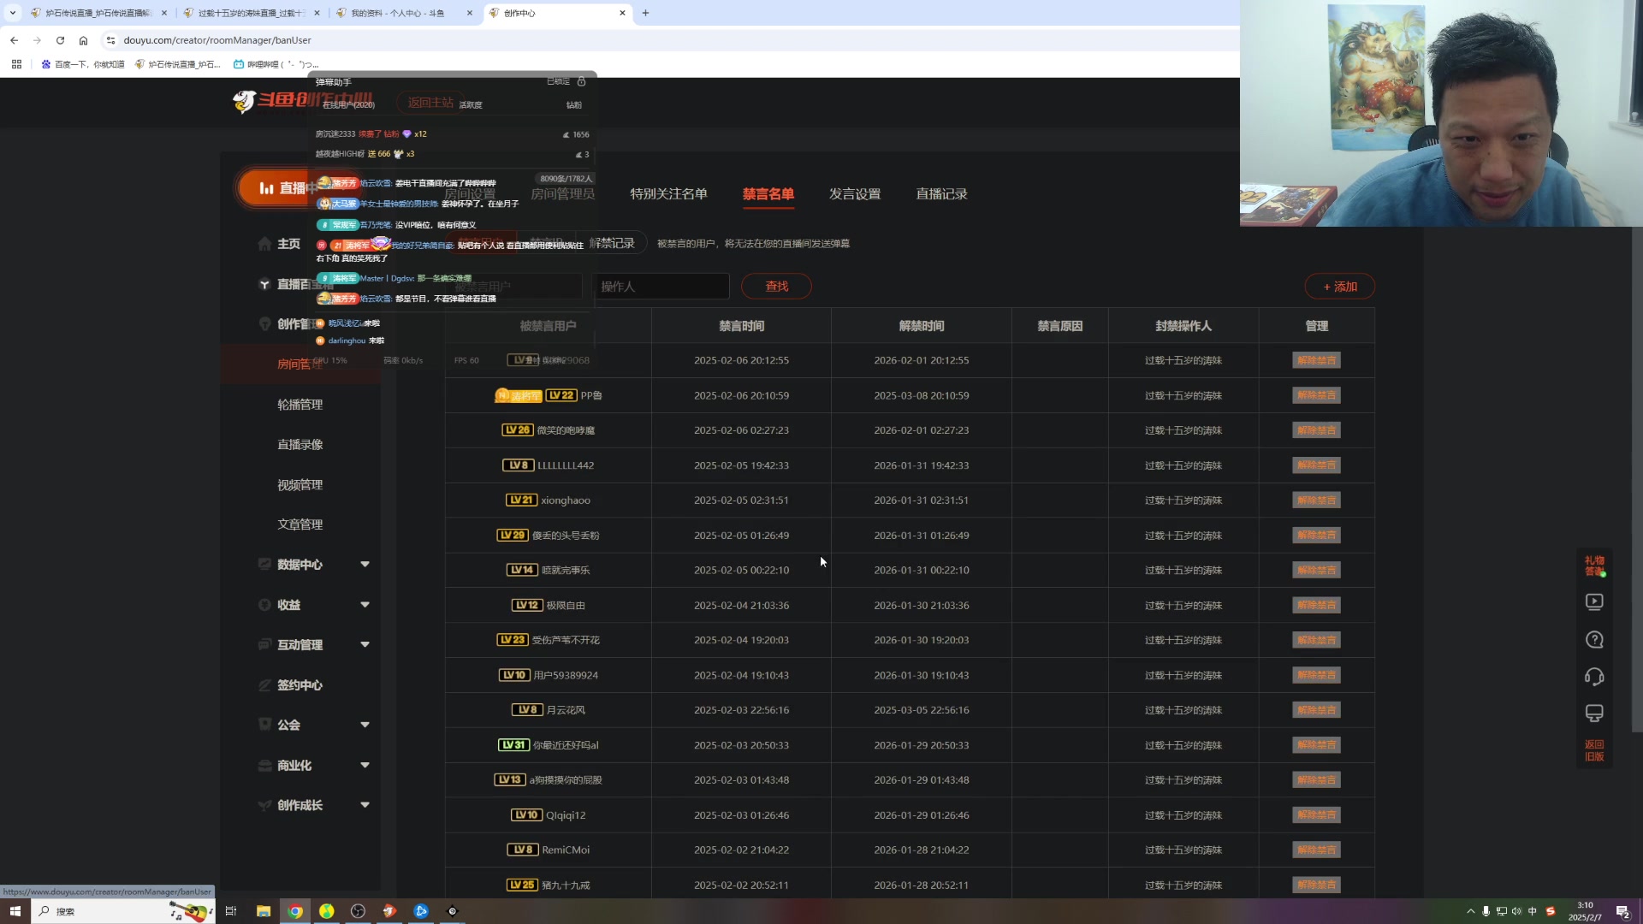Click the lock icon in 弹幕助手 overlay
Screen dimensions: 1643x924
click(581, 81)
